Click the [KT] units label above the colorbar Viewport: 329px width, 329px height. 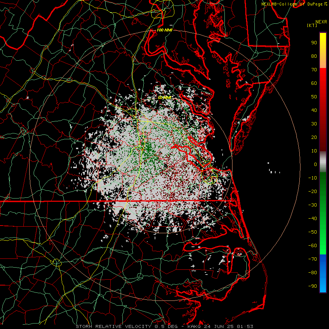[x=312, y=25]
